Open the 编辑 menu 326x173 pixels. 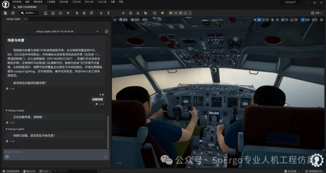(x=27, y=2)
